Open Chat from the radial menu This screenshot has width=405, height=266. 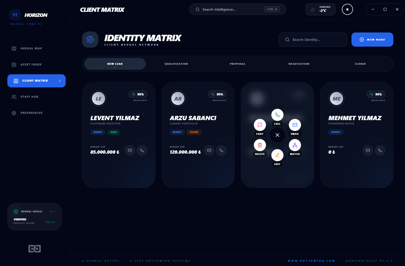click(x=260, y=125)
